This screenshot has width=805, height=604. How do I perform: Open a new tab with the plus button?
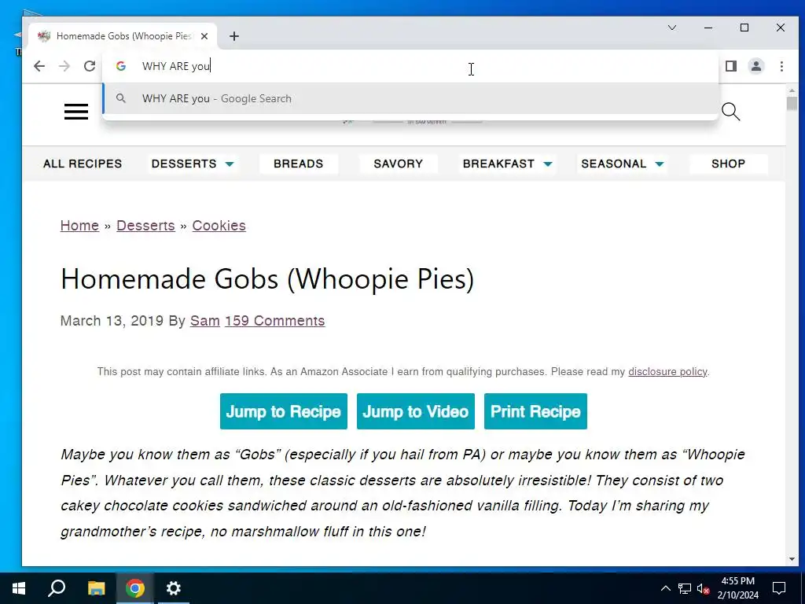pos(234,36)
